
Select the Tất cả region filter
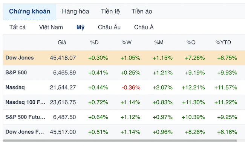17,27
